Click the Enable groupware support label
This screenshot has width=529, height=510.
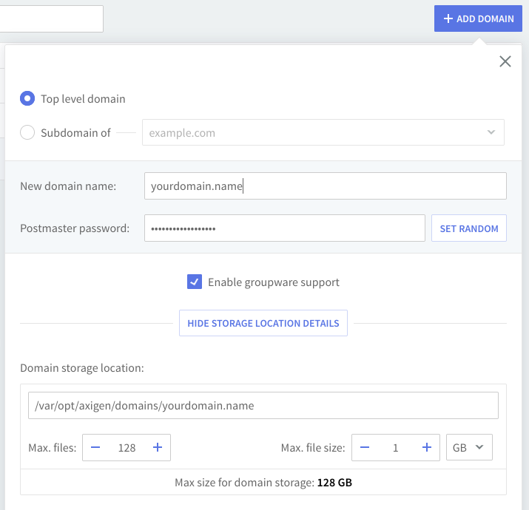point(273,282)
